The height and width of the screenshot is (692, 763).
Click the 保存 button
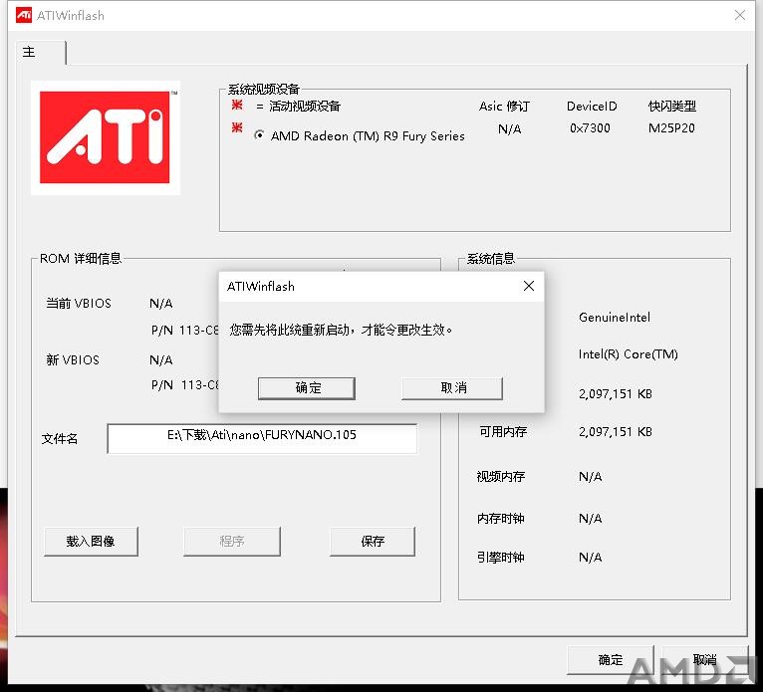click(373, 542)
